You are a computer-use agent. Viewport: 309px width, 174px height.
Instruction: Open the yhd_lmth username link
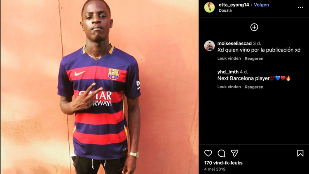[x=228, y=72]
